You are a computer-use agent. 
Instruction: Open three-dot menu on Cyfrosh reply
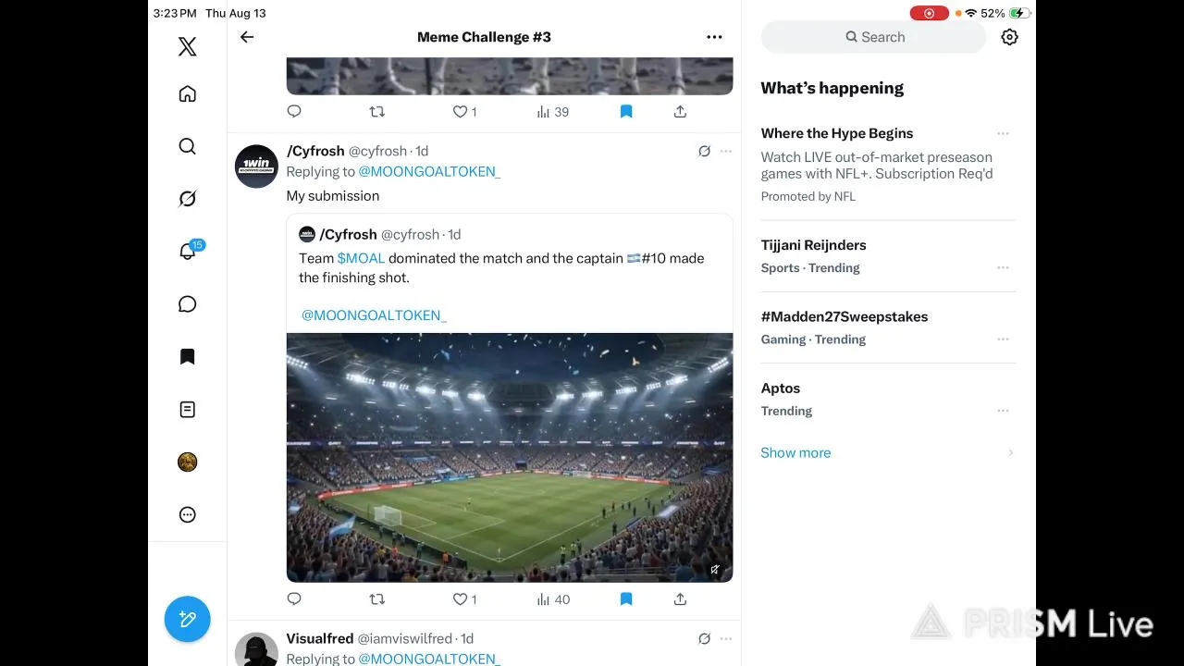726,151
